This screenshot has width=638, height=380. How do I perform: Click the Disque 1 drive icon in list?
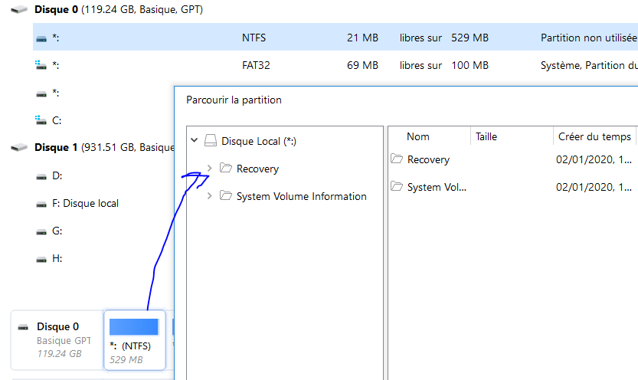18,147
